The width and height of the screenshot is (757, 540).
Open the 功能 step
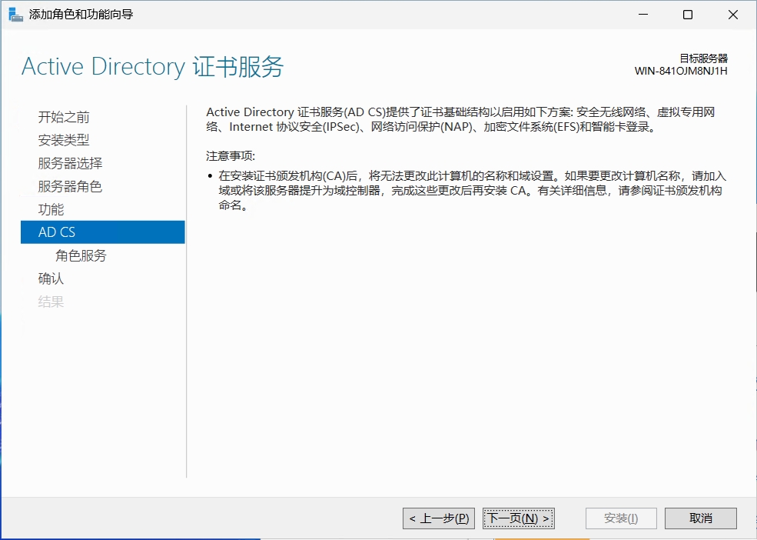51,209
